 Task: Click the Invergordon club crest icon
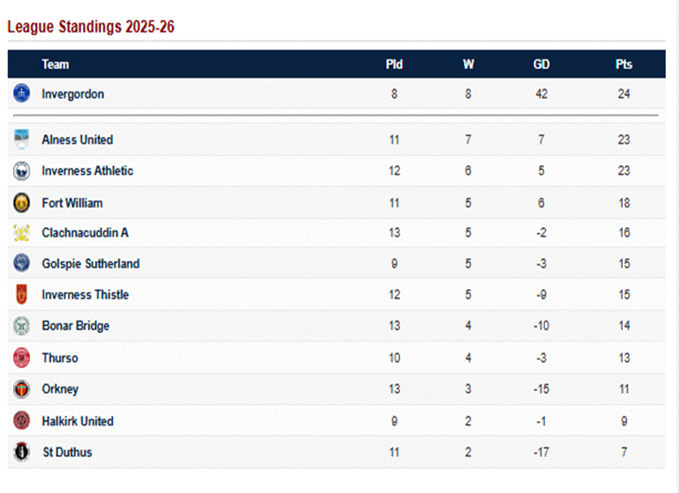(x=22, y=93)
